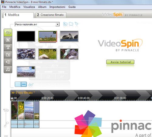The height and width of the screenshot is (137, 152).
Task: Open the Impostazioni menu
Action: click(57, 7)
